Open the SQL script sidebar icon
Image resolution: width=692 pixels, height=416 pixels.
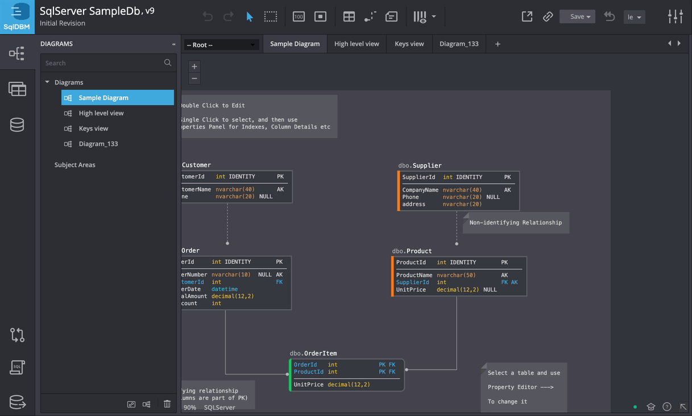point(17,368)
